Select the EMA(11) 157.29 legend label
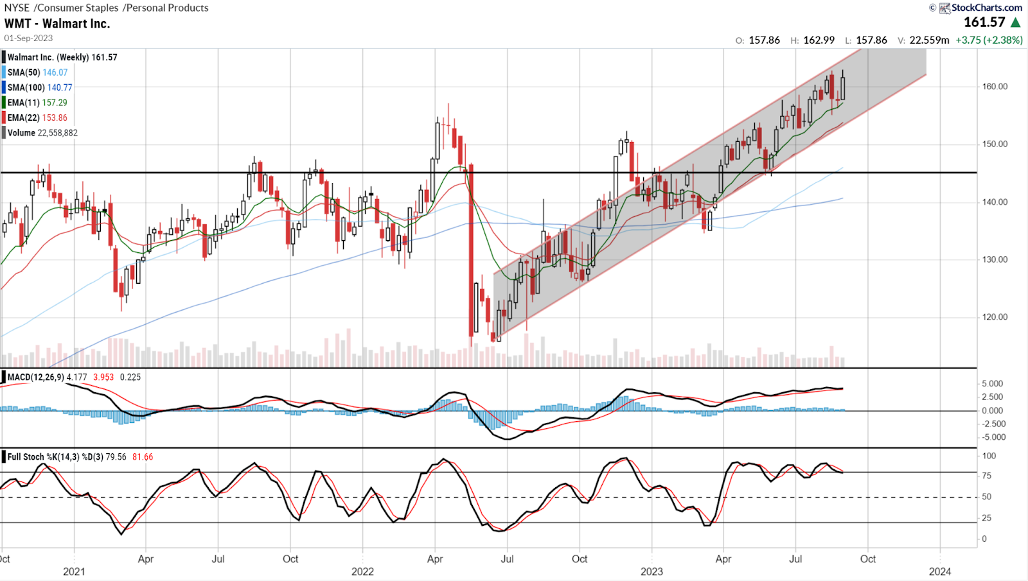The image size is (1028, 581). [x=37, y=103]
